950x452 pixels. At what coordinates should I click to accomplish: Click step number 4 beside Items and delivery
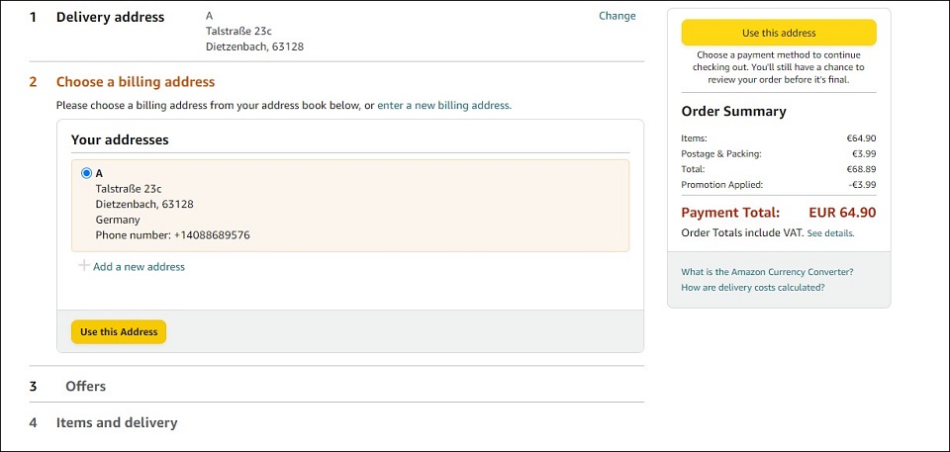(x=33, y=422)
